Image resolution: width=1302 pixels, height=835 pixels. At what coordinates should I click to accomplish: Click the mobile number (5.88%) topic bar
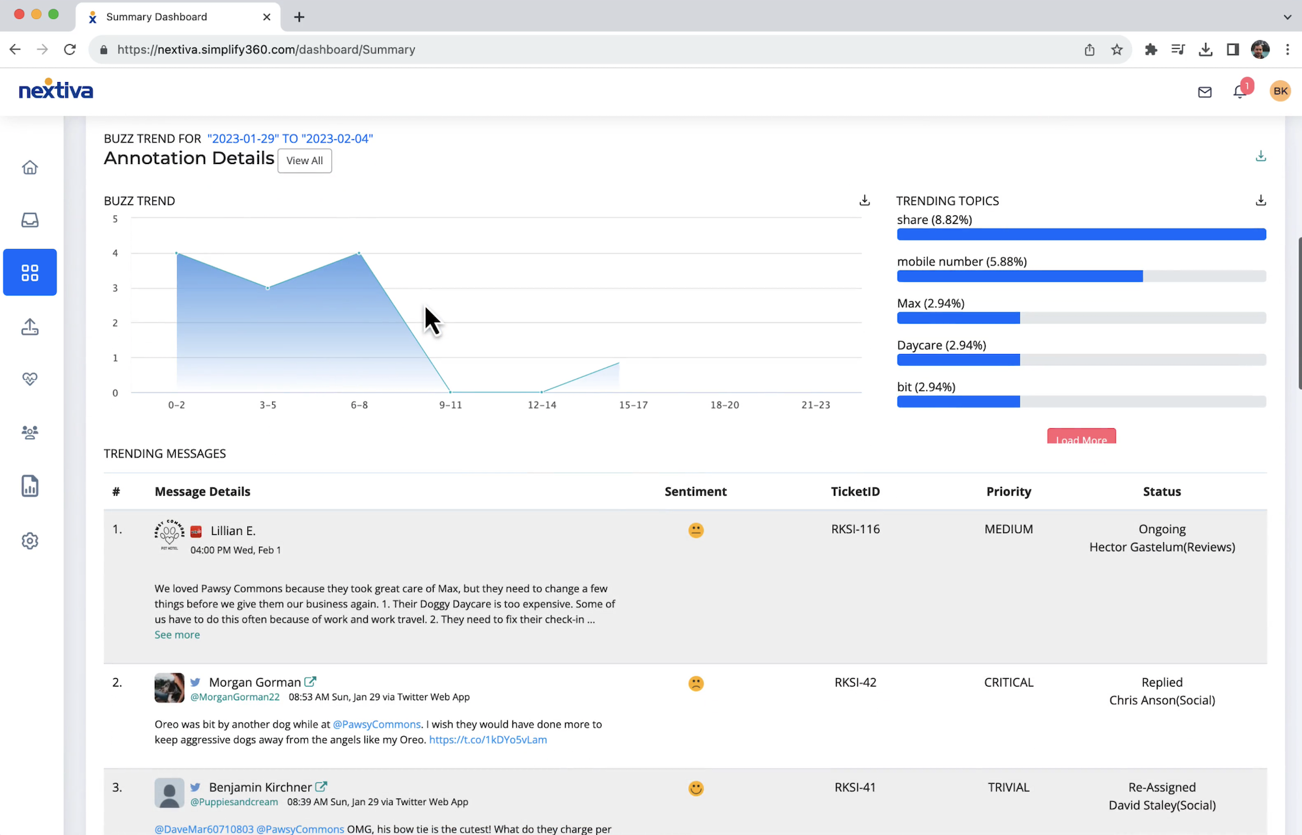[x=1081, y=276]
